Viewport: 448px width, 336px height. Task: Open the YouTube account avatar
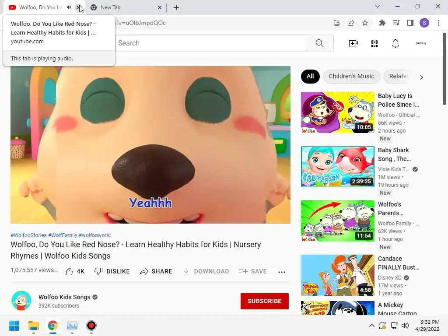point(420,43)
